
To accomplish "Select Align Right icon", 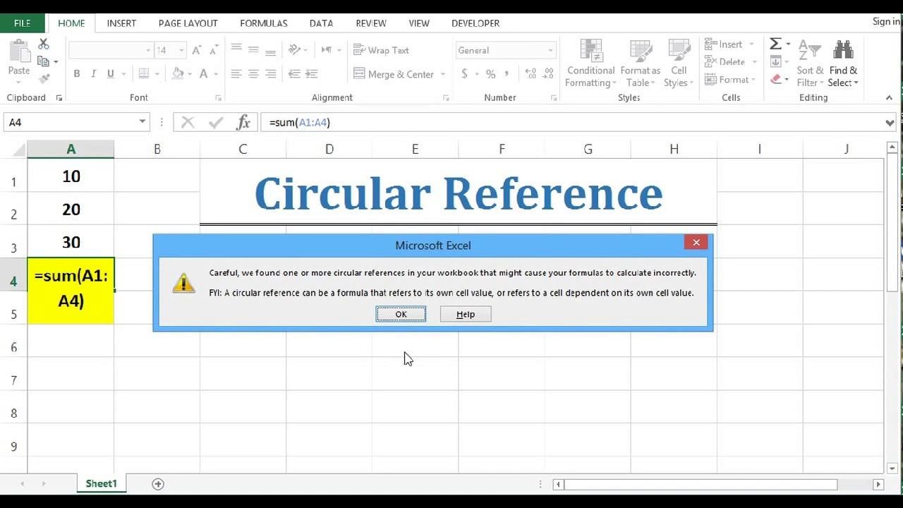I will (x=270, y=73).
